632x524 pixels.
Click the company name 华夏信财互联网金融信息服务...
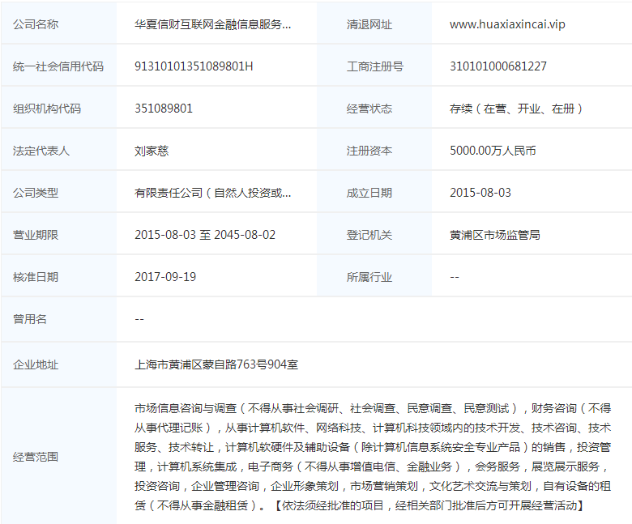coord(212,24)
